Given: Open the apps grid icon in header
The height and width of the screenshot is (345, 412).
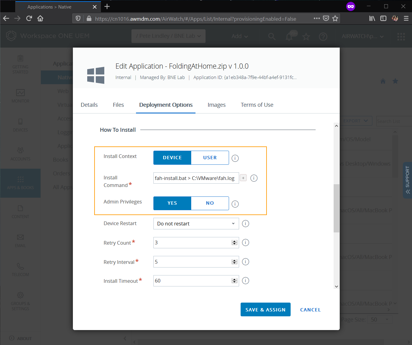Looking at the screenshot, I should [401, 37].
